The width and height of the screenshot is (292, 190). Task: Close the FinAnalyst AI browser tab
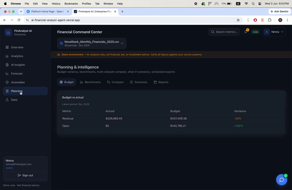(x=115, y=12)
